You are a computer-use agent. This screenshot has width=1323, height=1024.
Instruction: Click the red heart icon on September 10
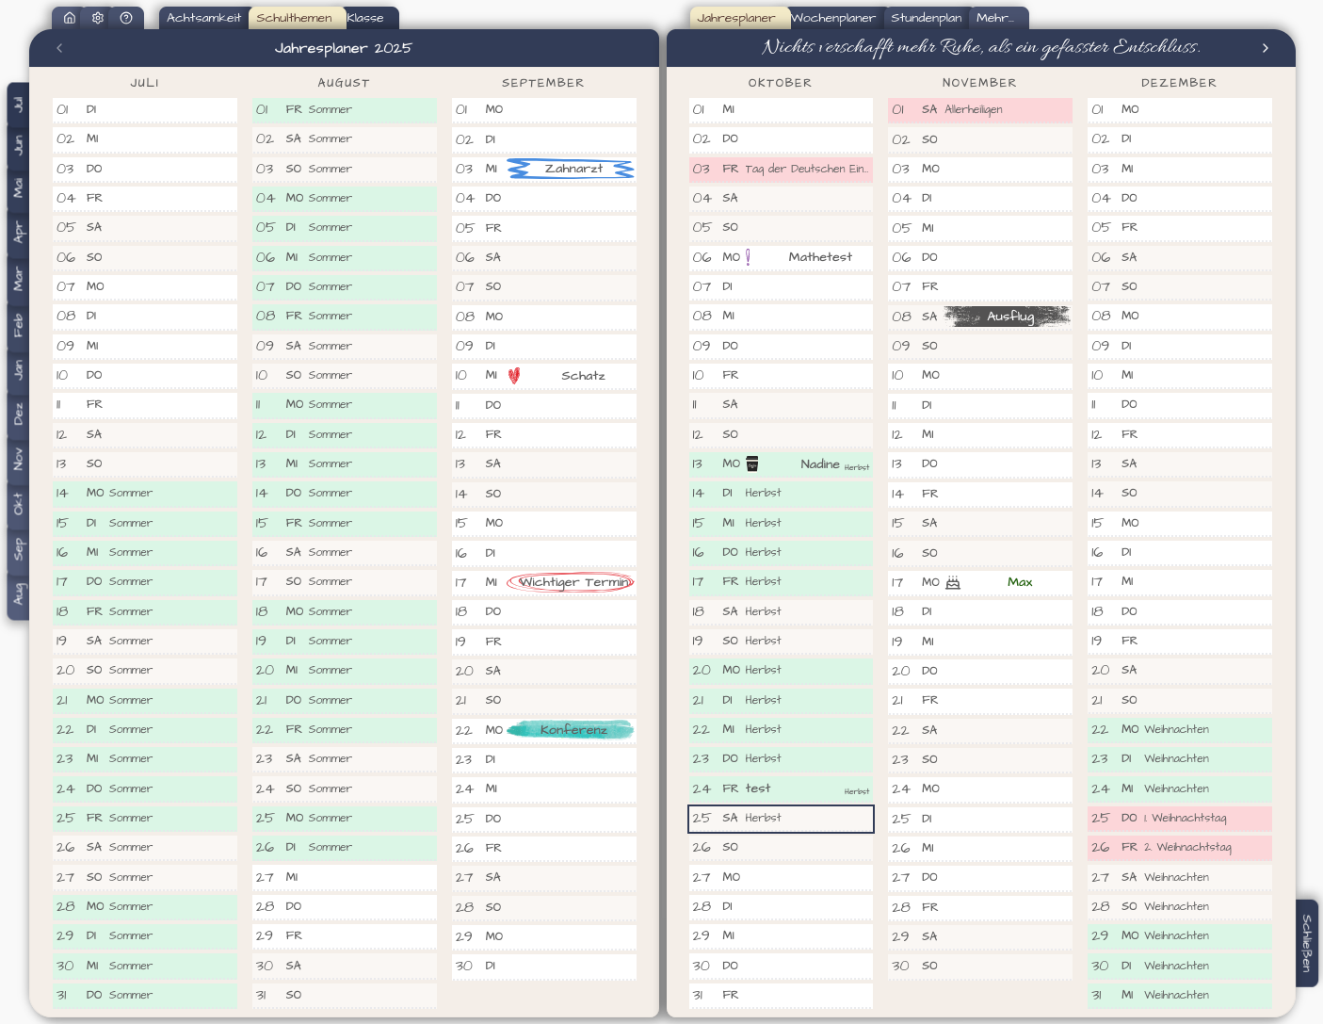click(514, 376)
